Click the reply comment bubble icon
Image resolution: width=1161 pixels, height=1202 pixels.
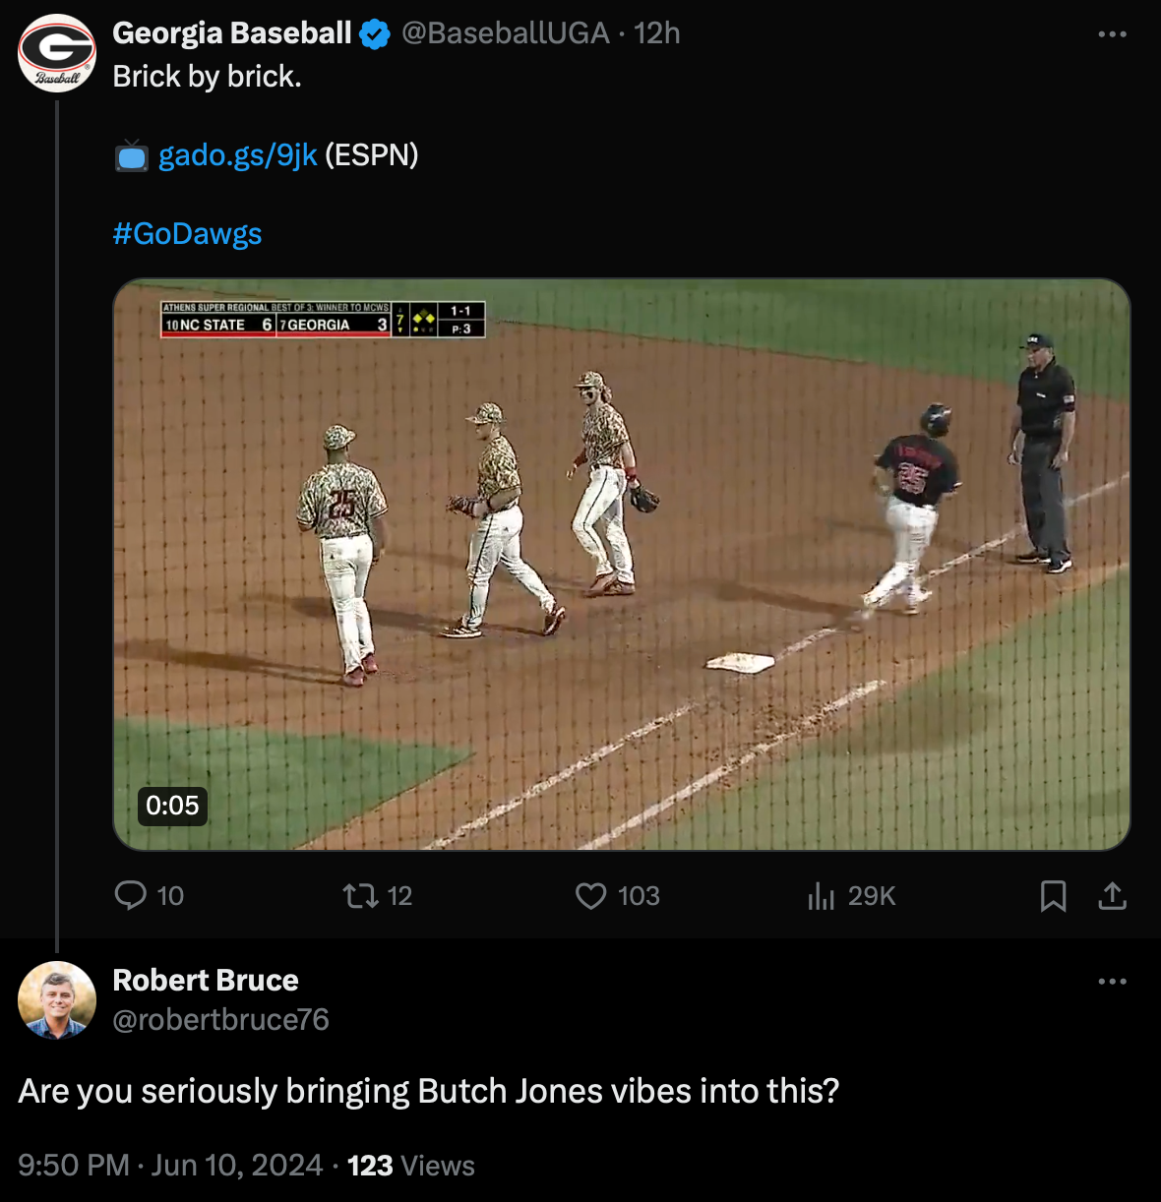tap(130, 895)
